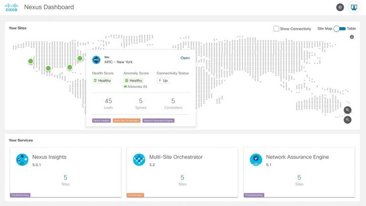Click the Site Map label next to toggle
This screenshot has width=366, height=206.
click(325, 29)
